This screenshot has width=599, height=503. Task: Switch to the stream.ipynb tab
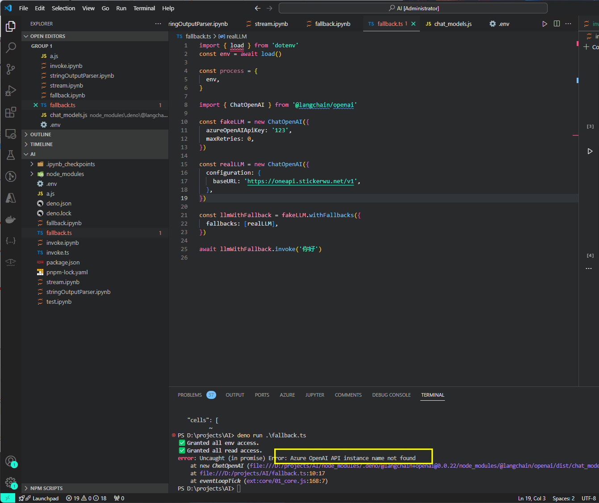click(267, 24)
